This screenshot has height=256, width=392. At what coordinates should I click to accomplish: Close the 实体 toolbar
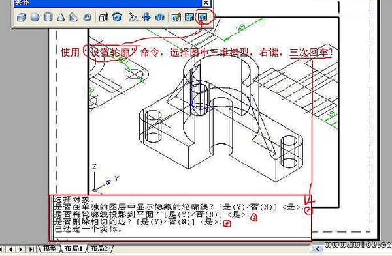[206, 3]
